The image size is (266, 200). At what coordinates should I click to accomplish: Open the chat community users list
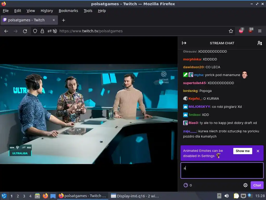[260, 43]
